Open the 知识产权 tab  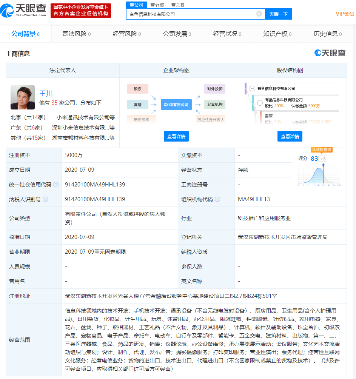[x=277, y=34]
